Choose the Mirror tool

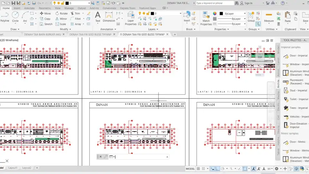point(61,19)
